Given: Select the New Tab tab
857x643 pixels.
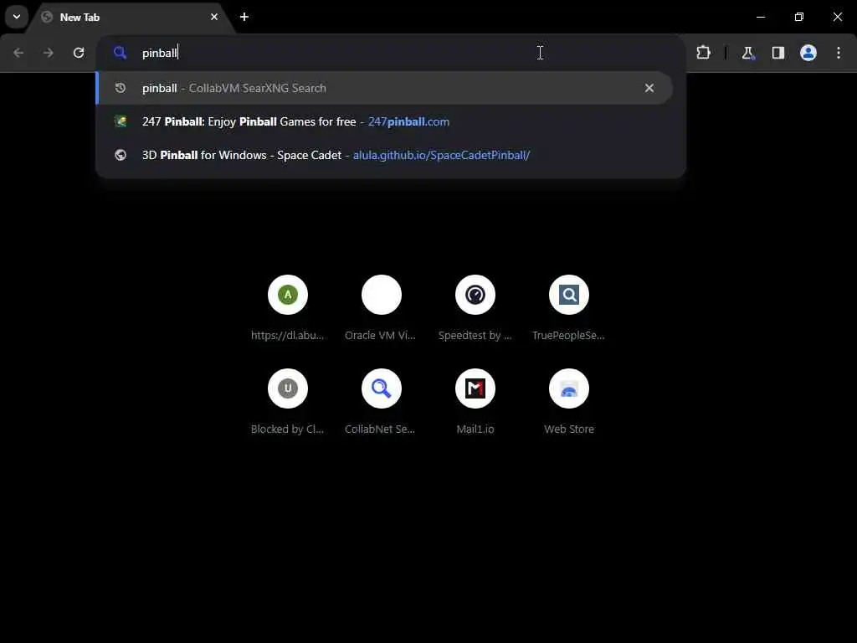Looking at the screenshot, I should coord(131,17).
